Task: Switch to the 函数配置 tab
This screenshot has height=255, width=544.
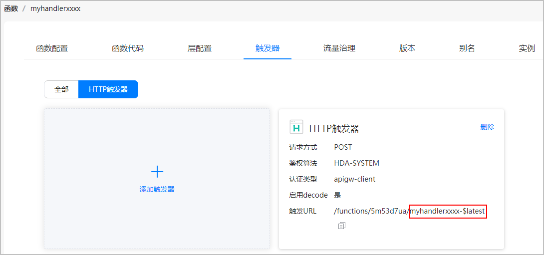Action: click(x=52, y=48)
